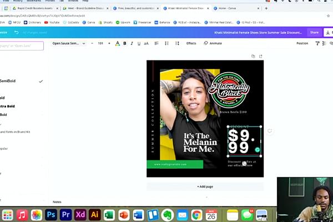Image resolution: width=333 pixels, height=222 pixels.
Task: Click Add page below the design
Action: pos(205,186)
